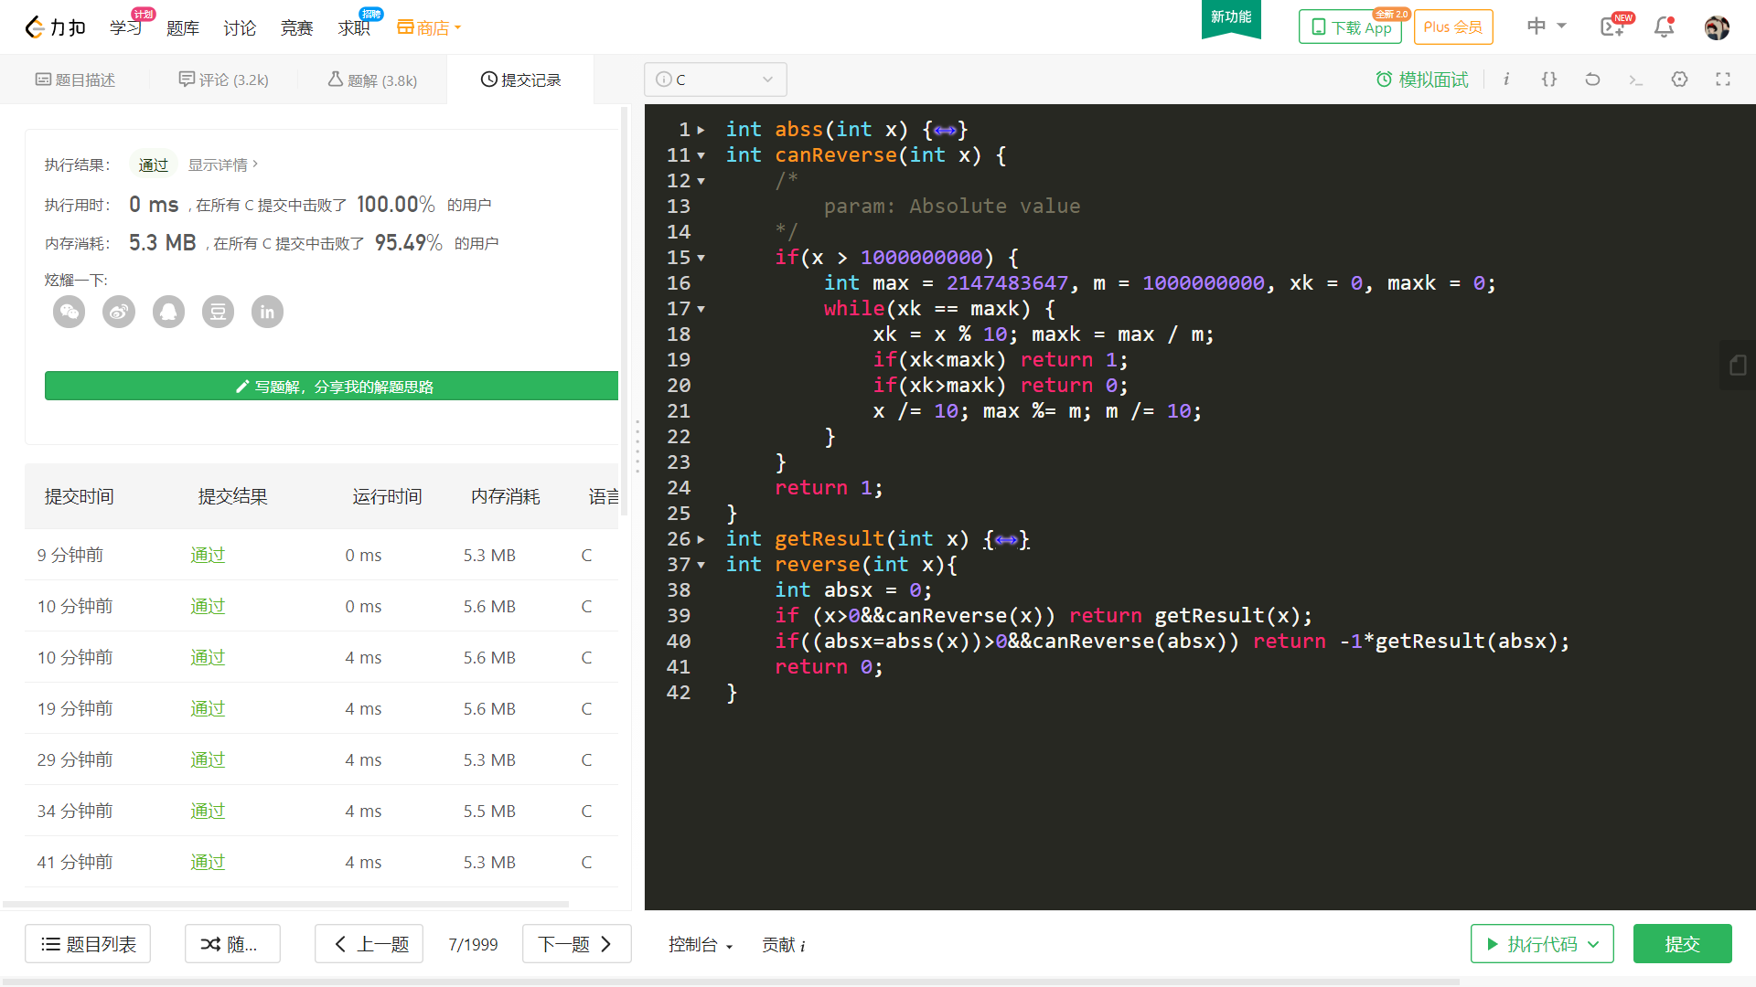This screenshot has height=987, width=1756.
Task: Open editor settings gear icon
Action: (x=1679, y=80)
